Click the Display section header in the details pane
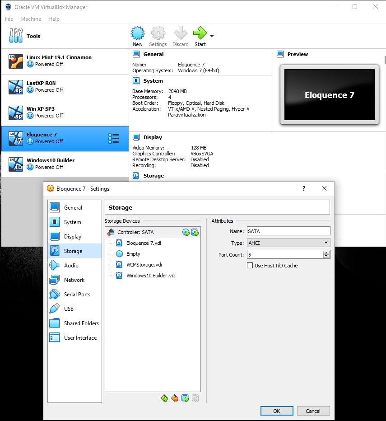Screen dimensions: 386x421 (x=153, y=137)
